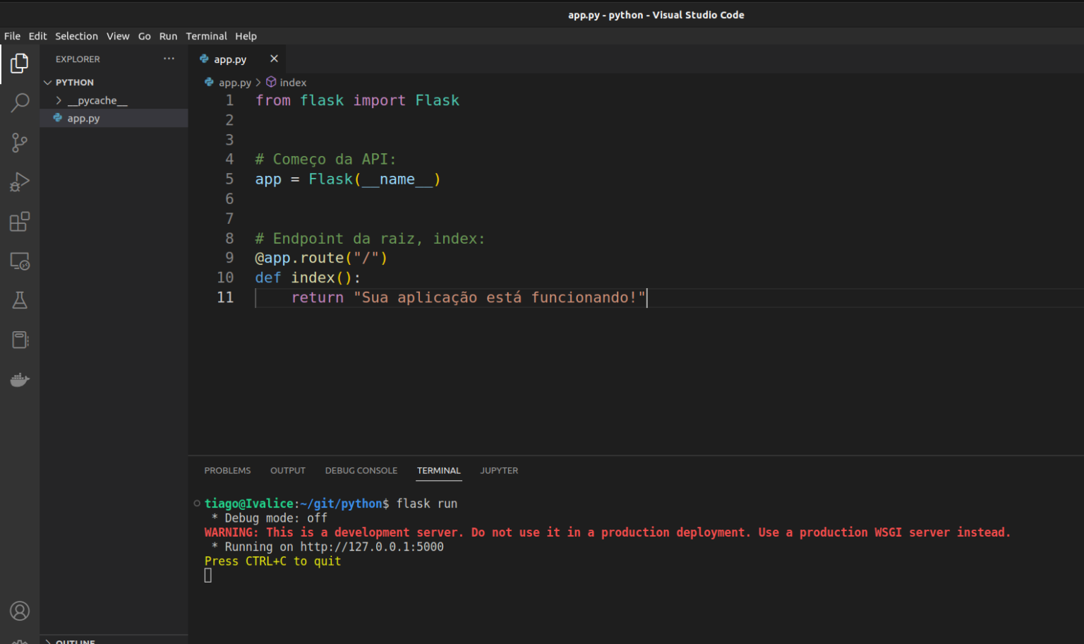Open the Terminal menu
Screen dimensions: 1084x644
point(206,36)
